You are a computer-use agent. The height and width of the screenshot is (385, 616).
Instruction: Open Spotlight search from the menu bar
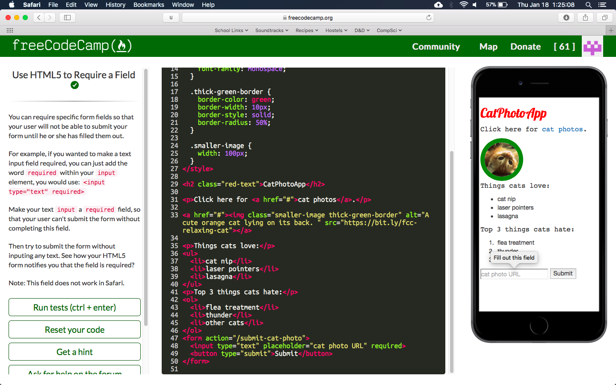pyautogui.click(x=588, y=5)
